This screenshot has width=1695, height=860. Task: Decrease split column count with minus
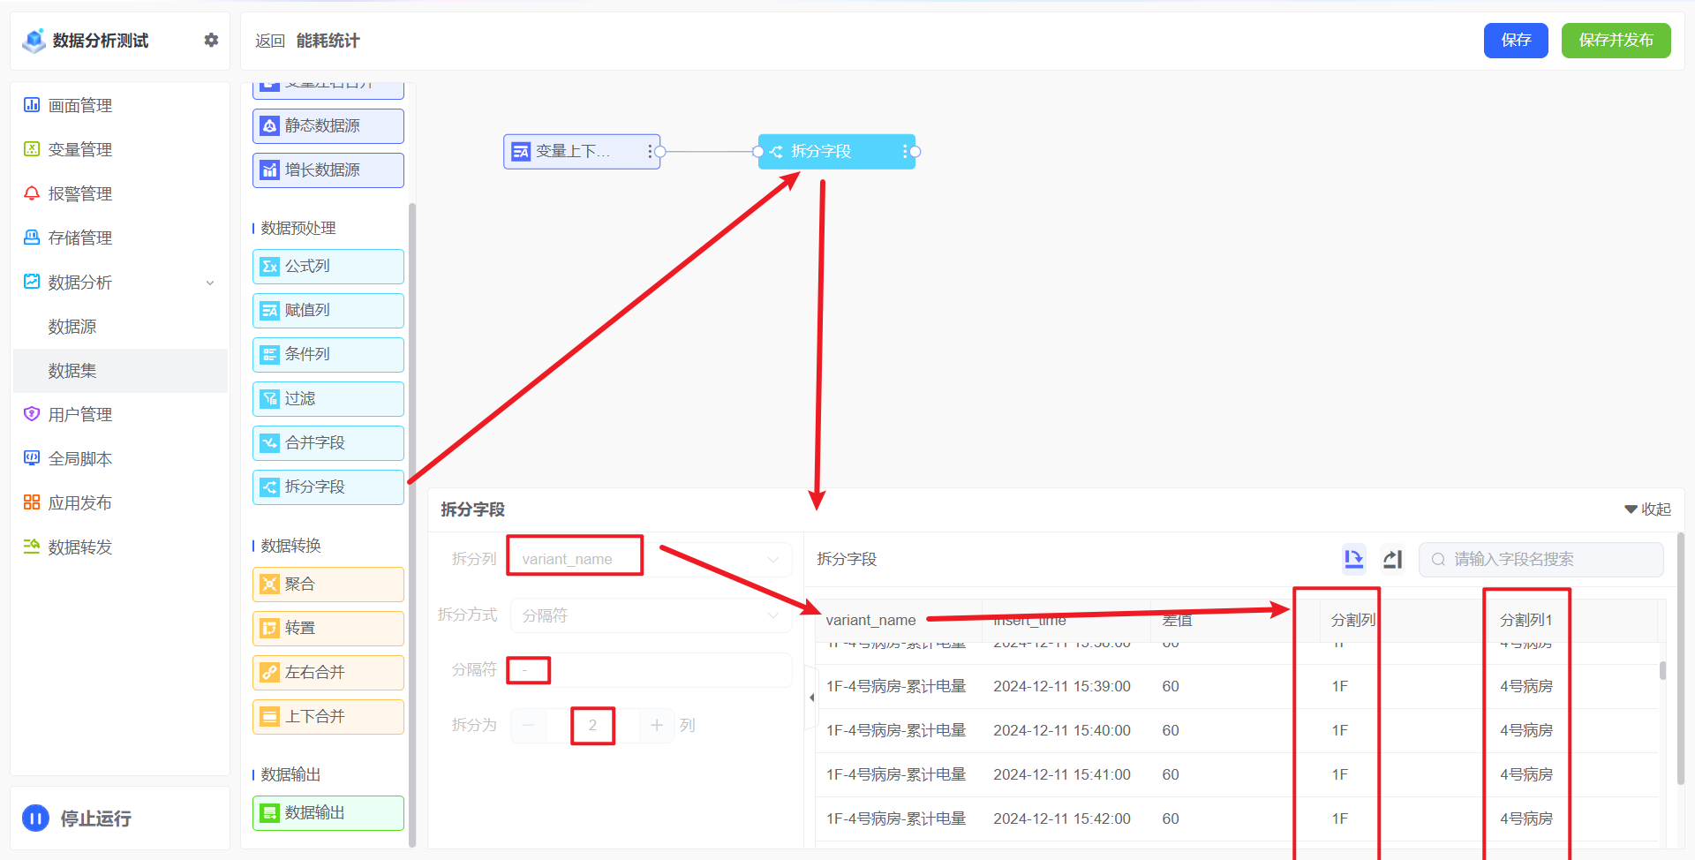coord(528,725)
